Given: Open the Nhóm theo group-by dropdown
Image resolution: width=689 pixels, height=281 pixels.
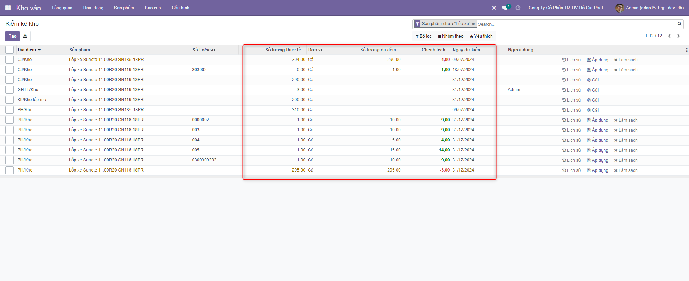Looking at the screenshot, I should [x=451, y=36].
